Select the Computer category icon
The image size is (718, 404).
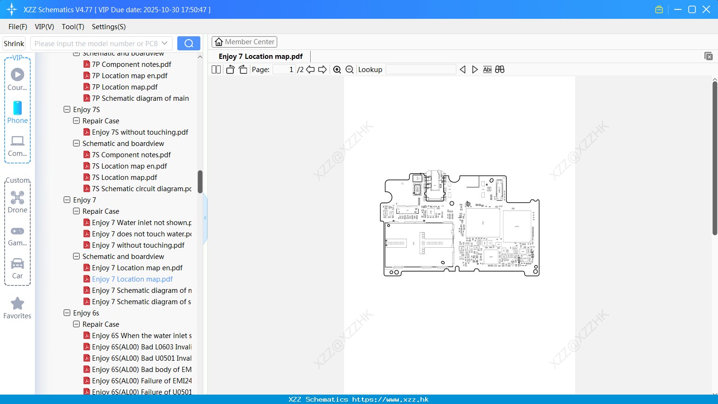click(17, 146)
